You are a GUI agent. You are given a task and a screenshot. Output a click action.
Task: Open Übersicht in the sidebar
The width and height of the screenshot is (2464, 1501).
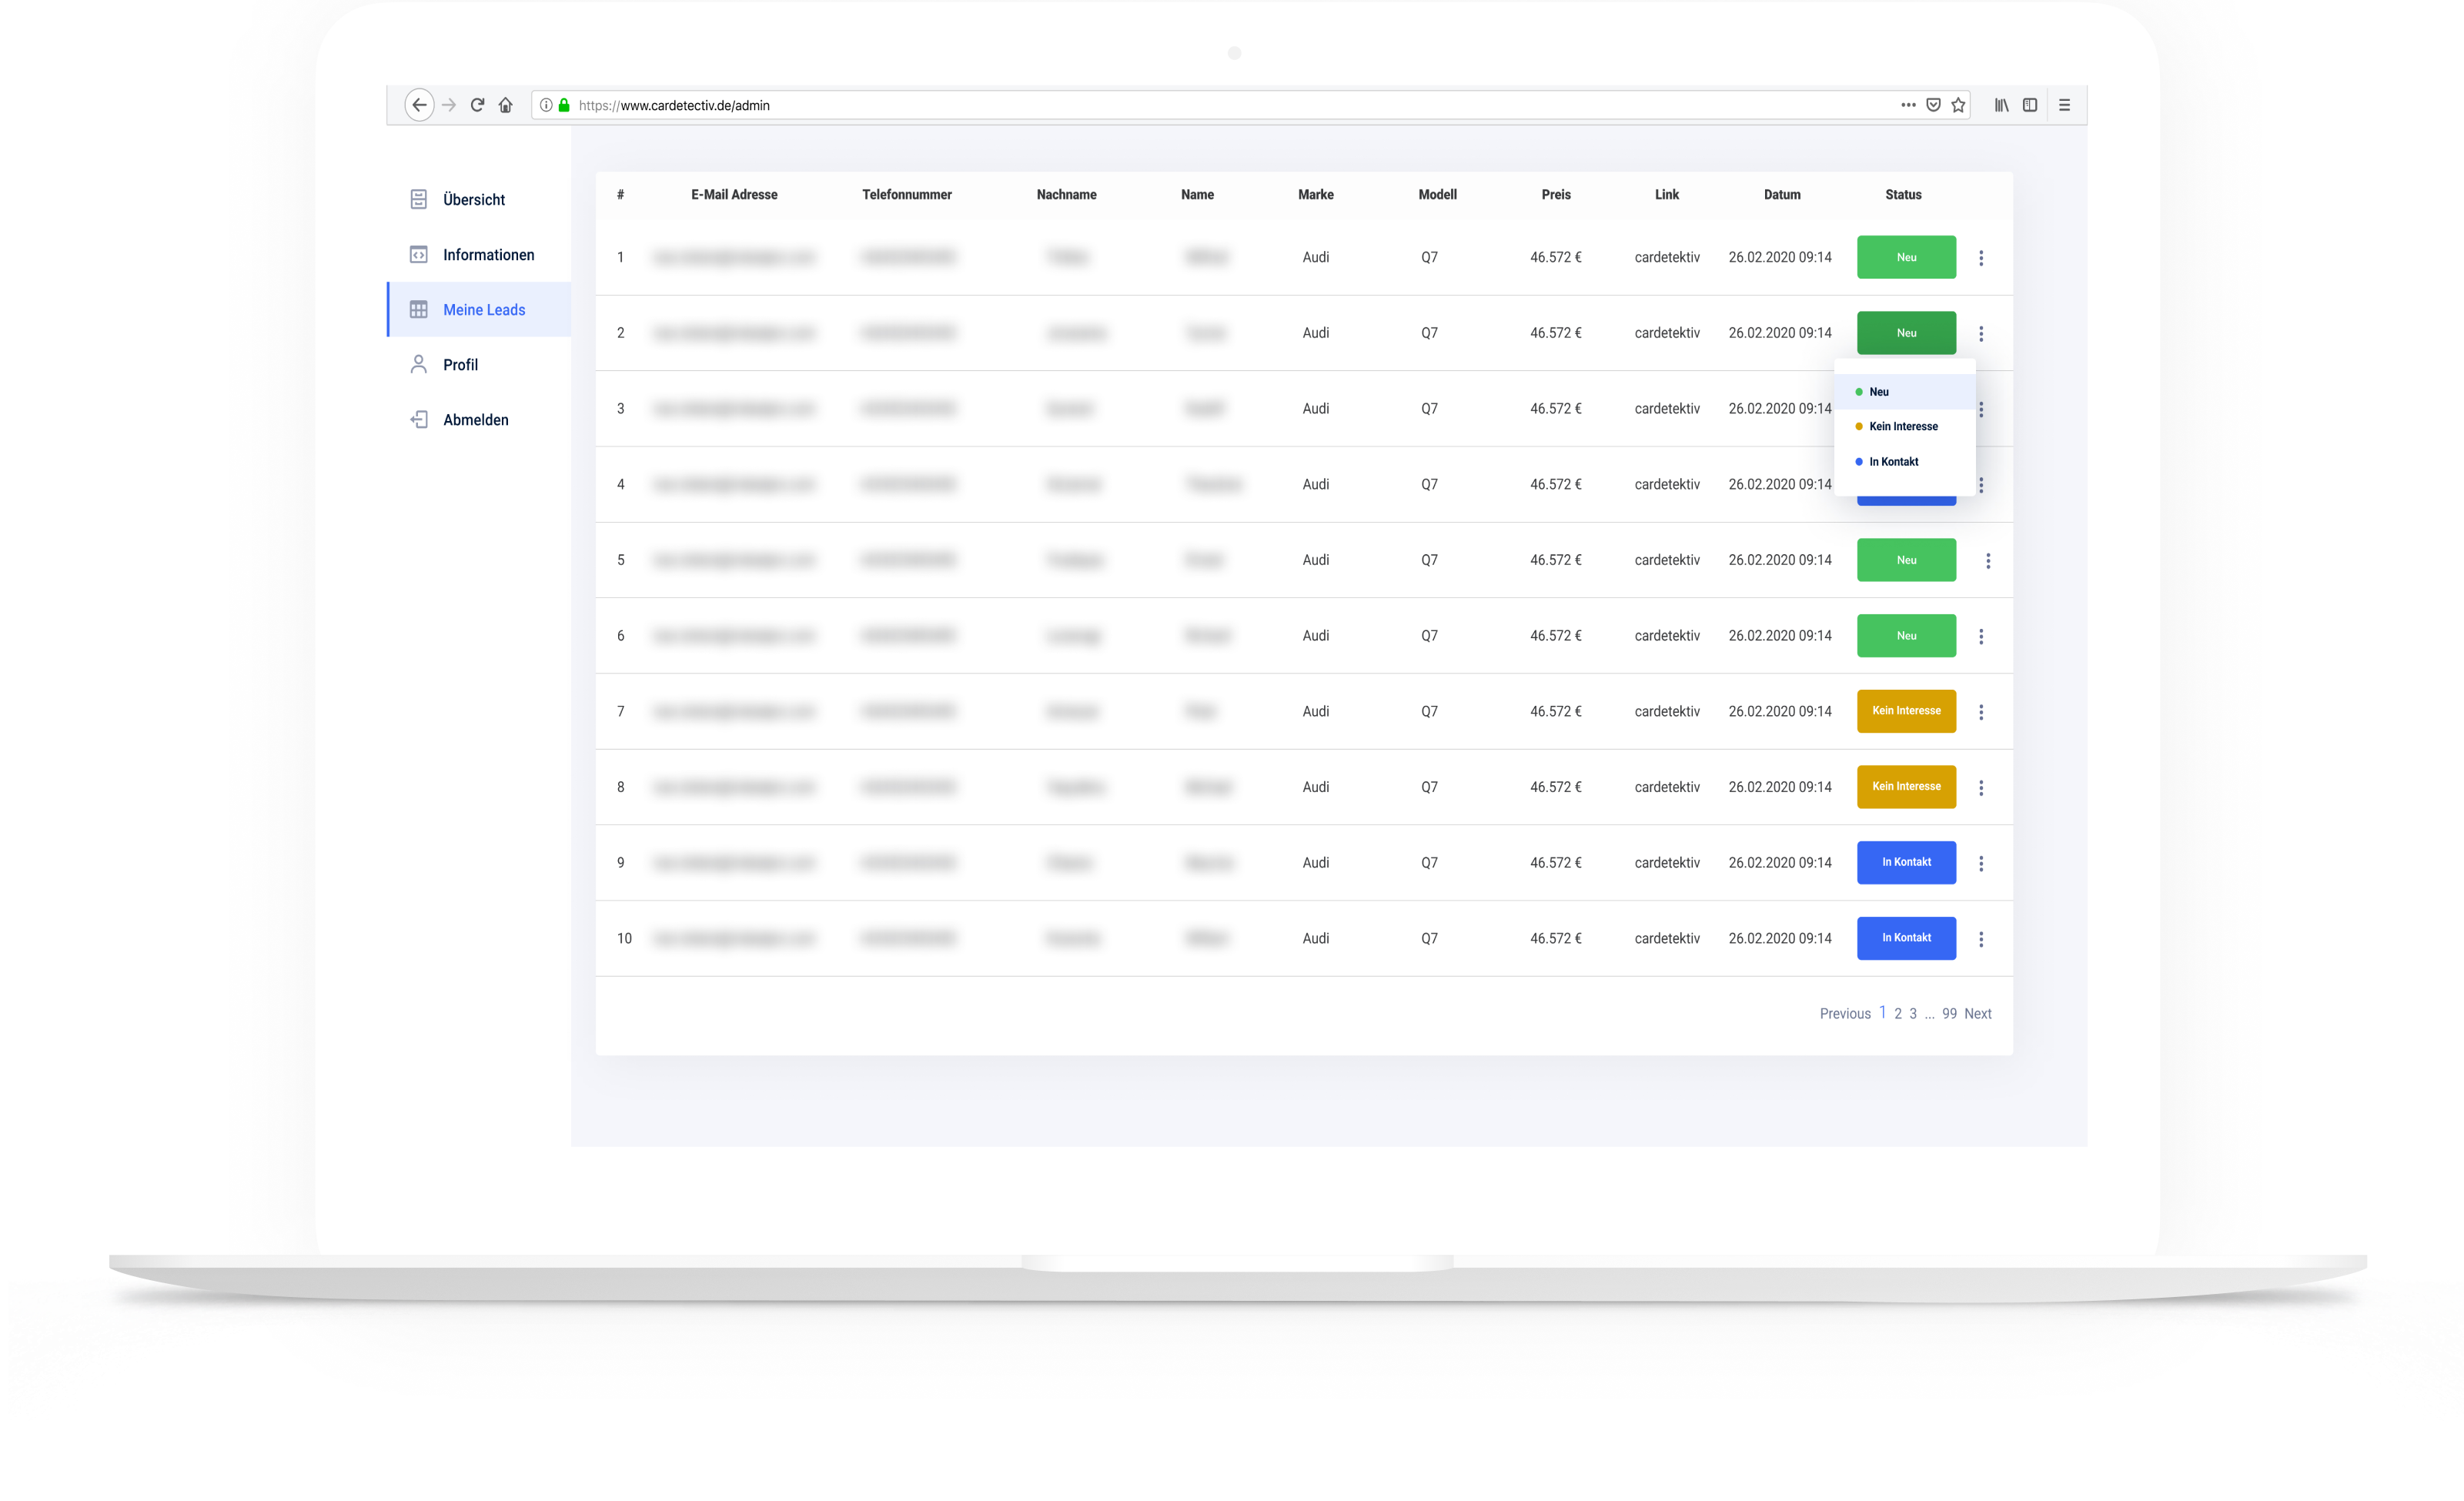tap(473, 200)
